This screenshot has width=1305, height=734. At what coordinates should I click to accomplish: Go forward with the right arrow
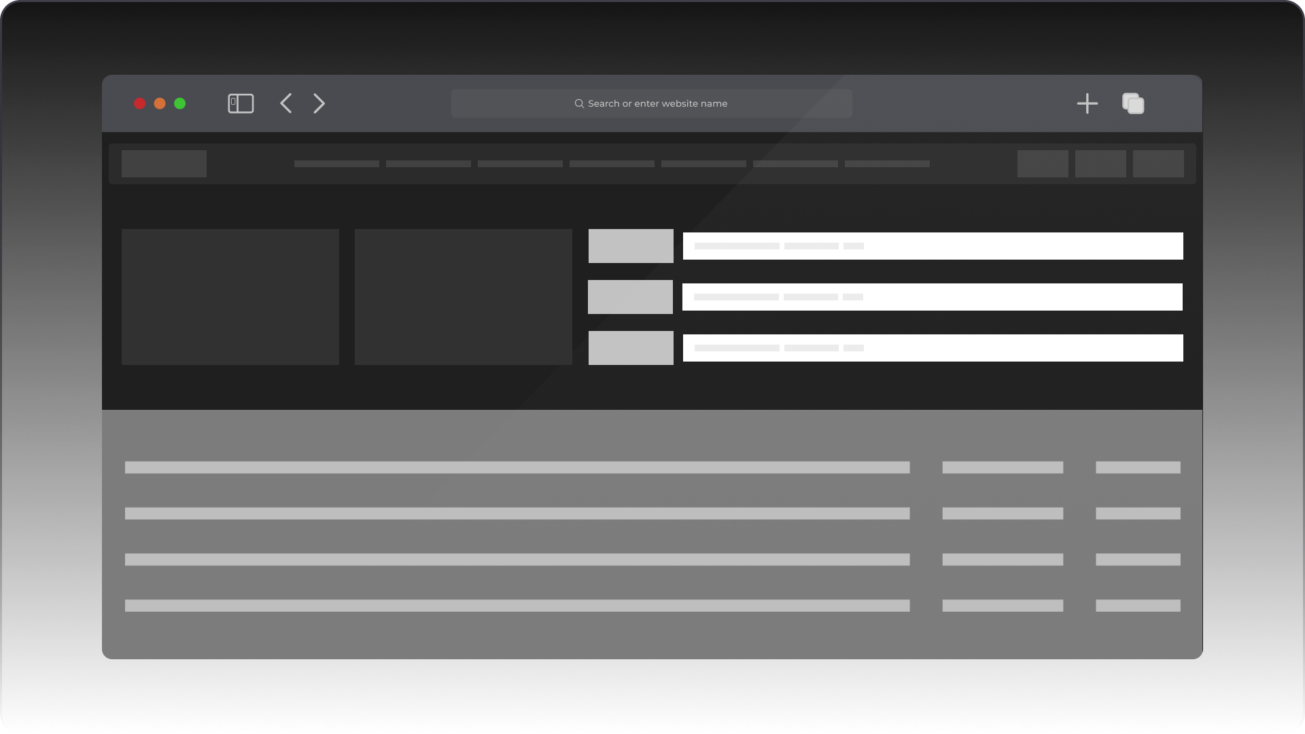click(x=319, y=103)
